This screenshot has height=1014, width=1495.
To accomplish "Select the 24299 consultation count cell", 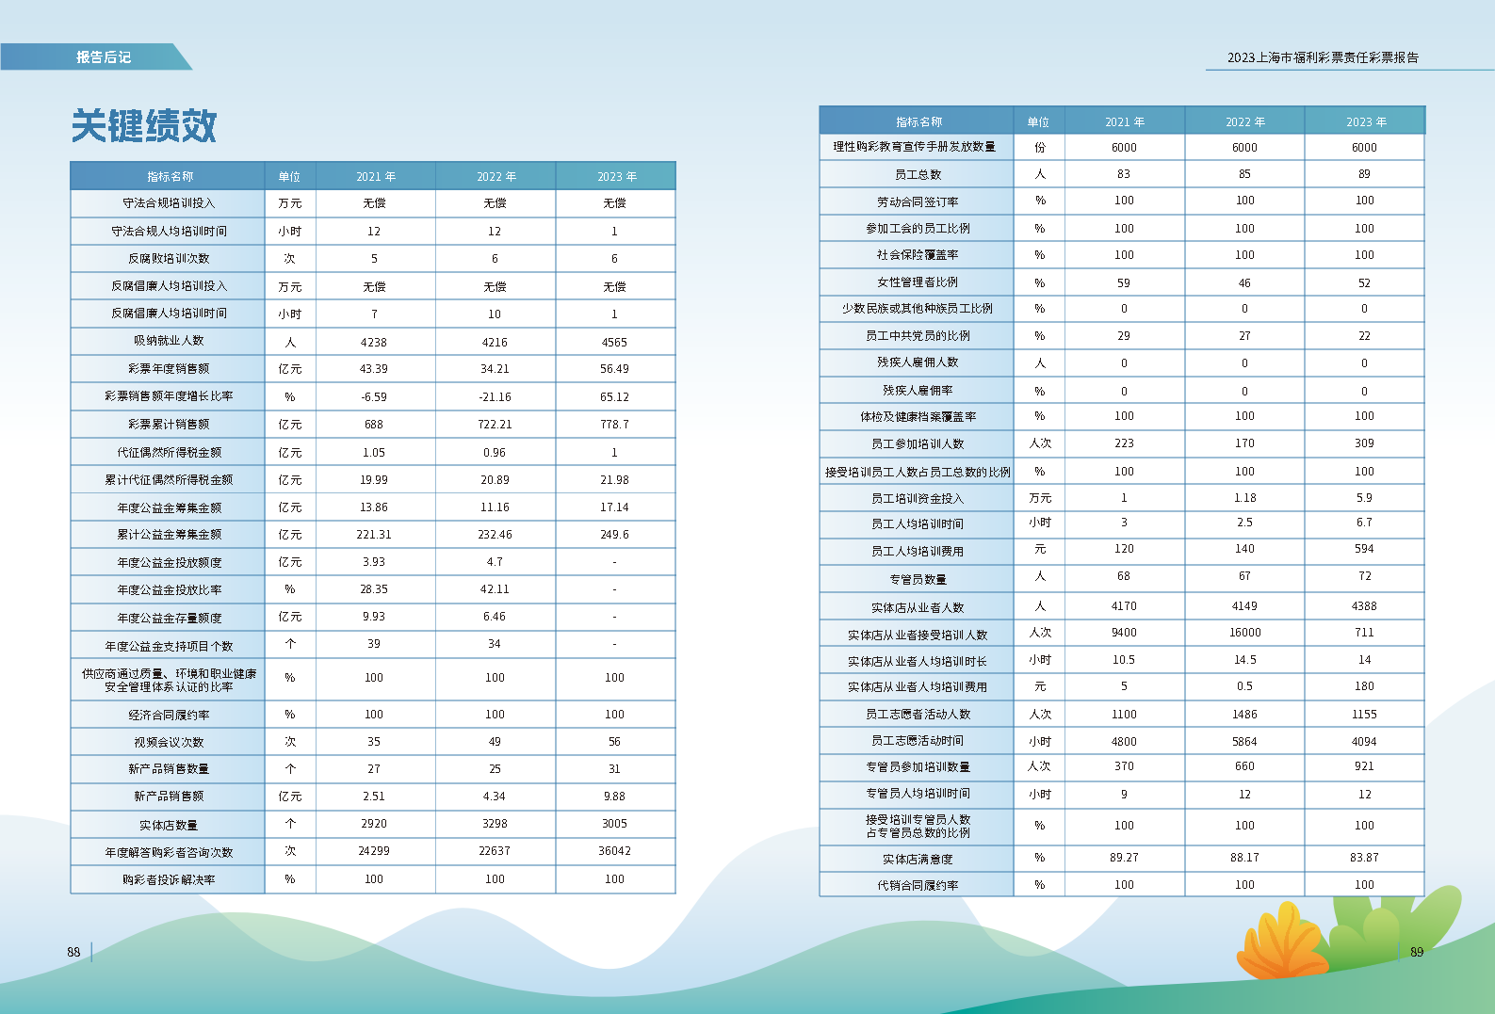I will tap(374, 851).
